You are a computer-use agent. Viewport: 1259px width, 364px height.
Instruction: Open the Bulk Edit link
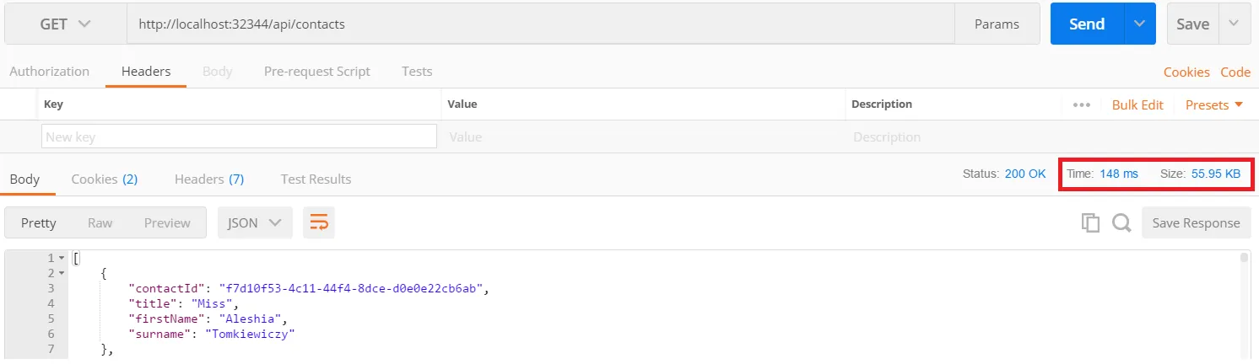click(x=1137, y=104)
